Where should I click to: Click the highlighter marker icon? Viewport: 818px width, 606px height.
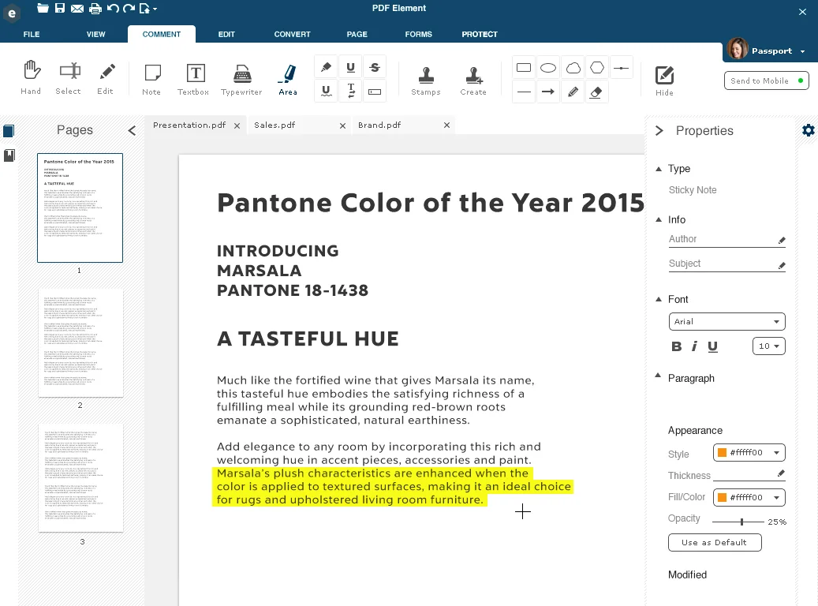pyautogui.click(x=326, y=67)
